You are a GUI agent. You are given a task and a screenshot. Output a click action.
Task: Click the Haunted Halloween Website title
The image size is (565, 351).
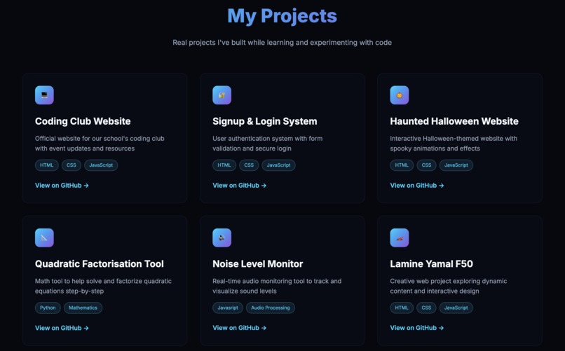[454, 121]
